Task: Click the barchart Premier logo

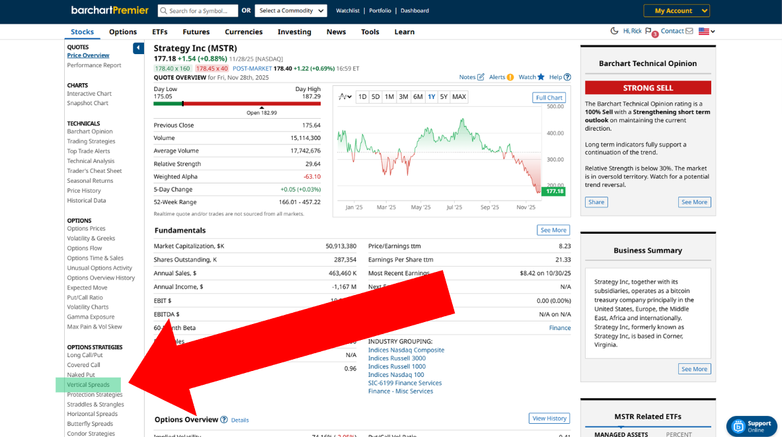Action: point(110,10)
